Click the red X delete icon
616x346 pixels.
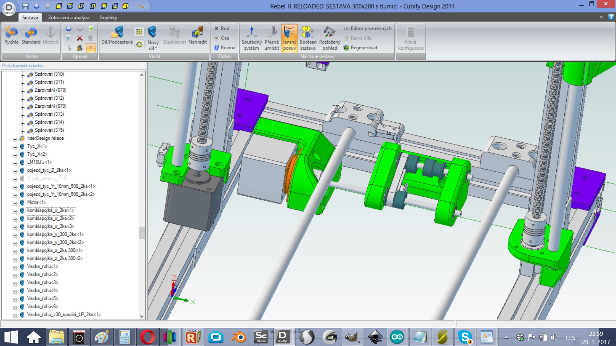(x=80, y=38)
